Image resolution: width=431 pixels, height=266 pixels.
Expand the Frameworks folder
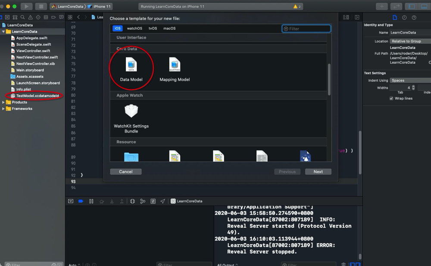point(3,109)
